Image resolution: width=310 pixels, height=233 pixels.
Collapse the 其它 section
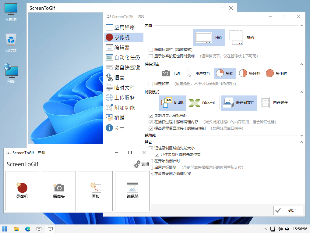click(301, 142)
